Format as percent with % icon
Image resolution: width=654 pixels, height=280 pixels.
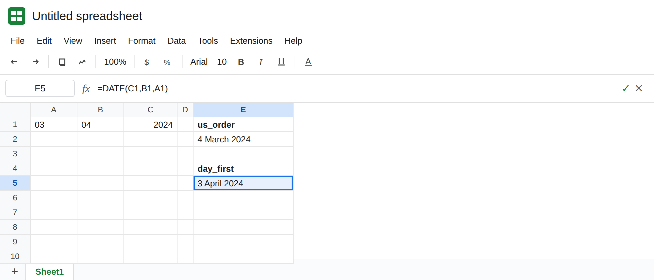click(x=167, y=62)
